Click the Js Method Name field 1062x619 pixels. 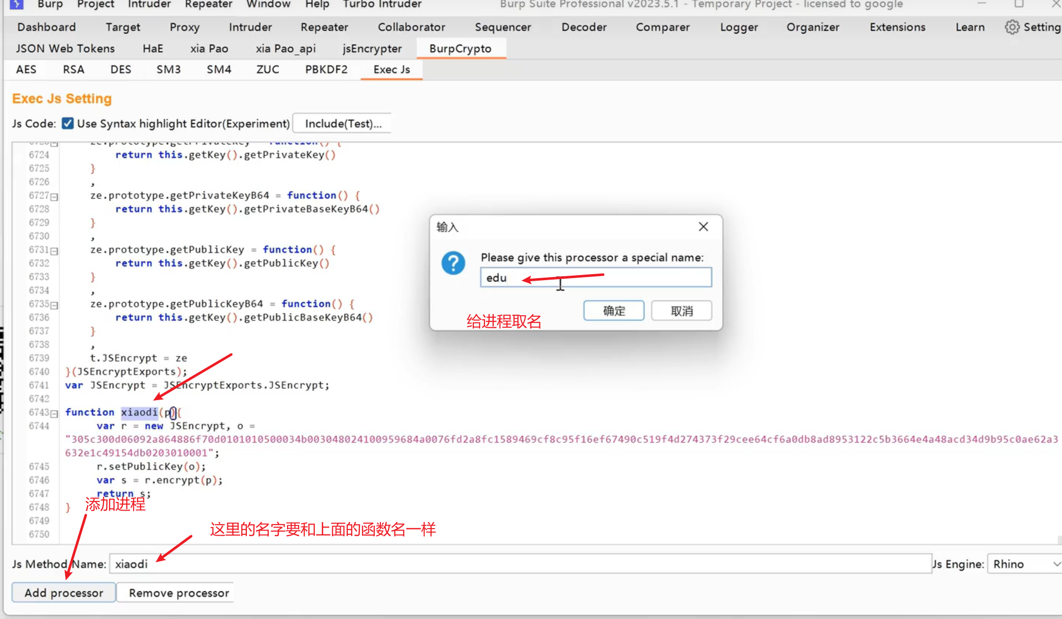[x=520, y=564]
